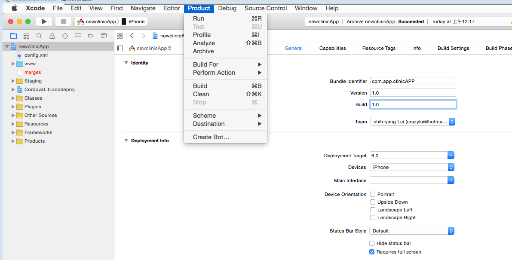The image size is (512, 260).
Task: Click the Version text field
Action: tap(413, 93)
